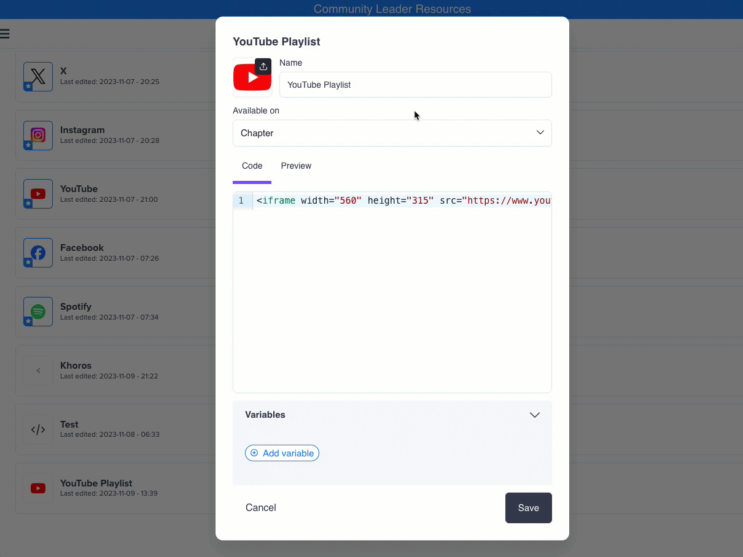Click the Test code brackets icon
This screenshot has width=743, height=557.
tap(38, 429)
